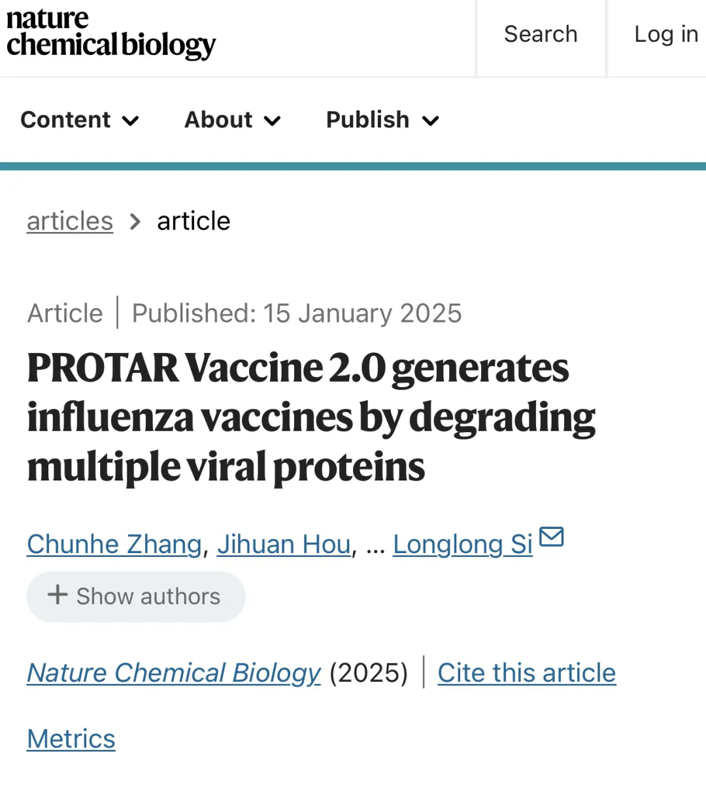Image resolution: width=706 pixels, height=795 pixels.
Task: Expand the Publish dropdown chevron
Action: (x=430, y=121)
